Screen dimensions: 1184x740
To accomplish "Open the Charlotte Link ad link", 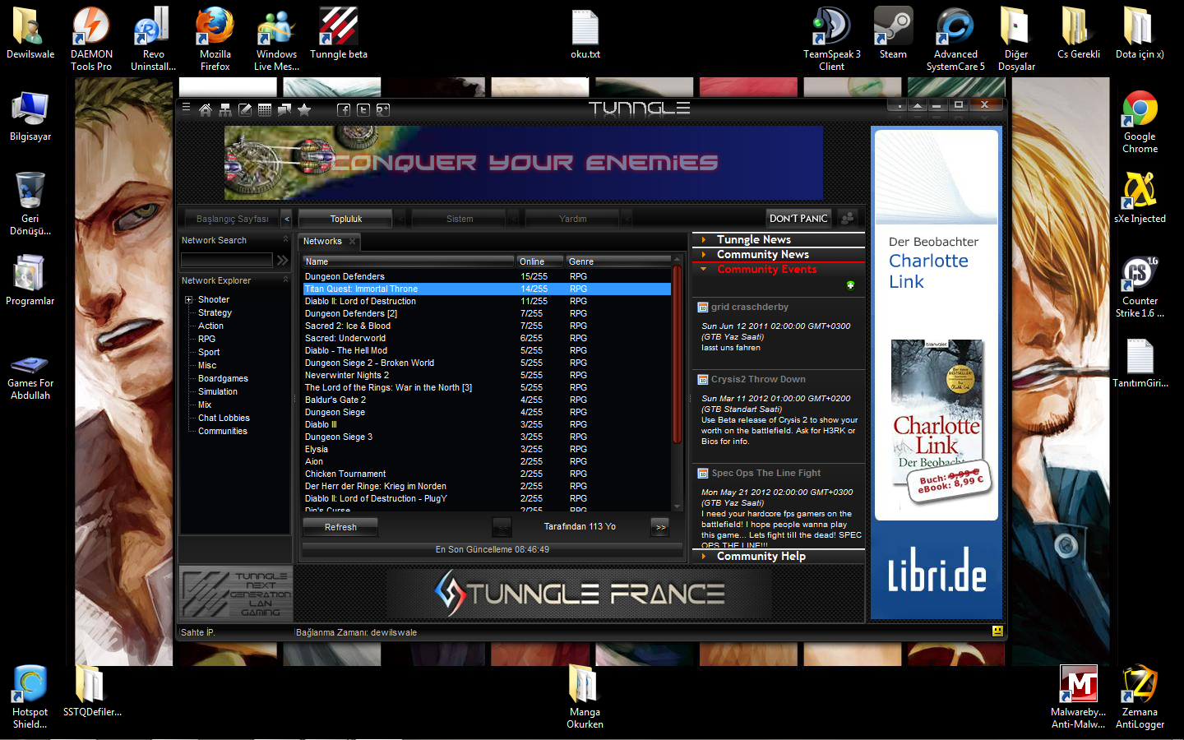I will [928, 271].
